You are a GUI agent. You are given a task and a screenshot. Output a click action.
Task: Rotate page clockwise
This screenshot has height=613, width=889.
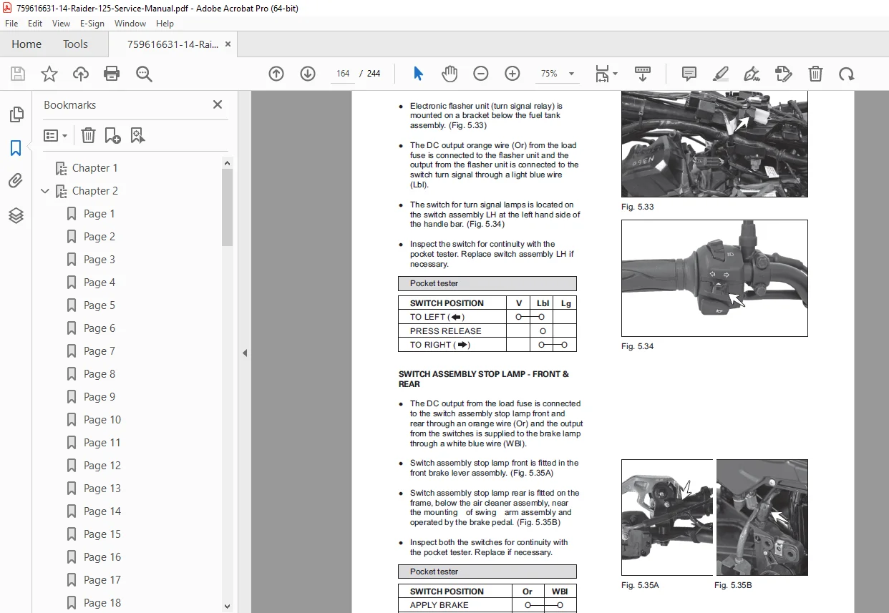pyautogui.click(x=847, y=74)
